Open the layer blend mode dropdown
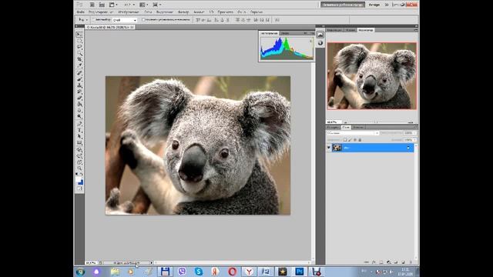 pos(353,133)
